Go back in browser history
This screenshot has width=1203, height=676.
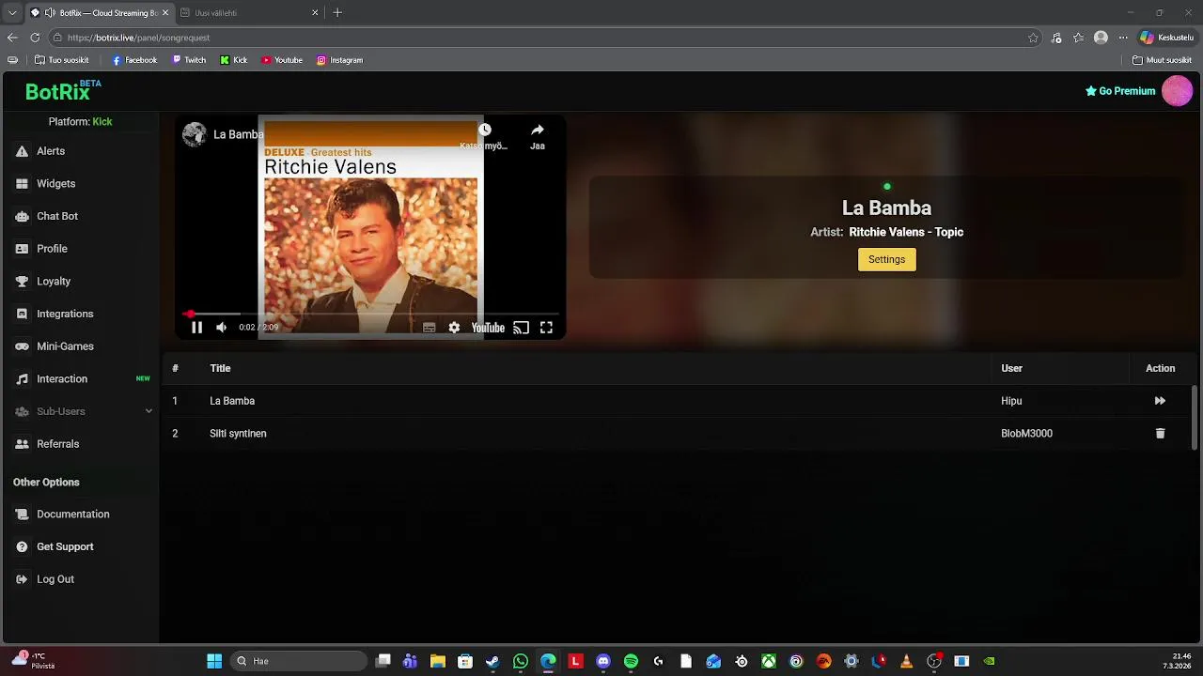12,38
